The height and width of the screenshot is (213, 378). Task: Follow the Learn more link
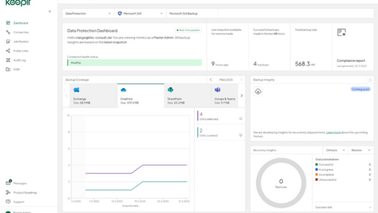pos(333,132)
